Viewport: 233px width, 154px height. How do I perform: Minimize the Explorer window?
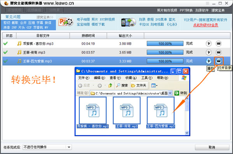coord(173,71)
